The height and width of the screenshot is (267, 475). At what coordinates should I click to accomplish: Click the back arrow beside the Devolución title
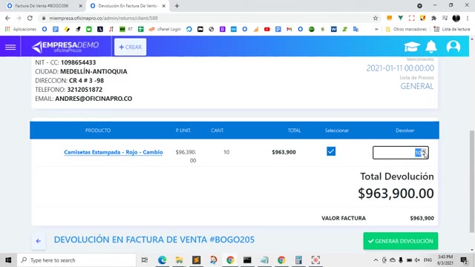(x=38, y=241)
